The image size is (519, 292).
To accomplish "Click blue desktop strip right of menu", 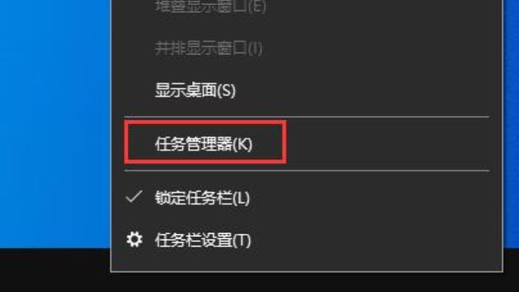I will tap(511, 124).
